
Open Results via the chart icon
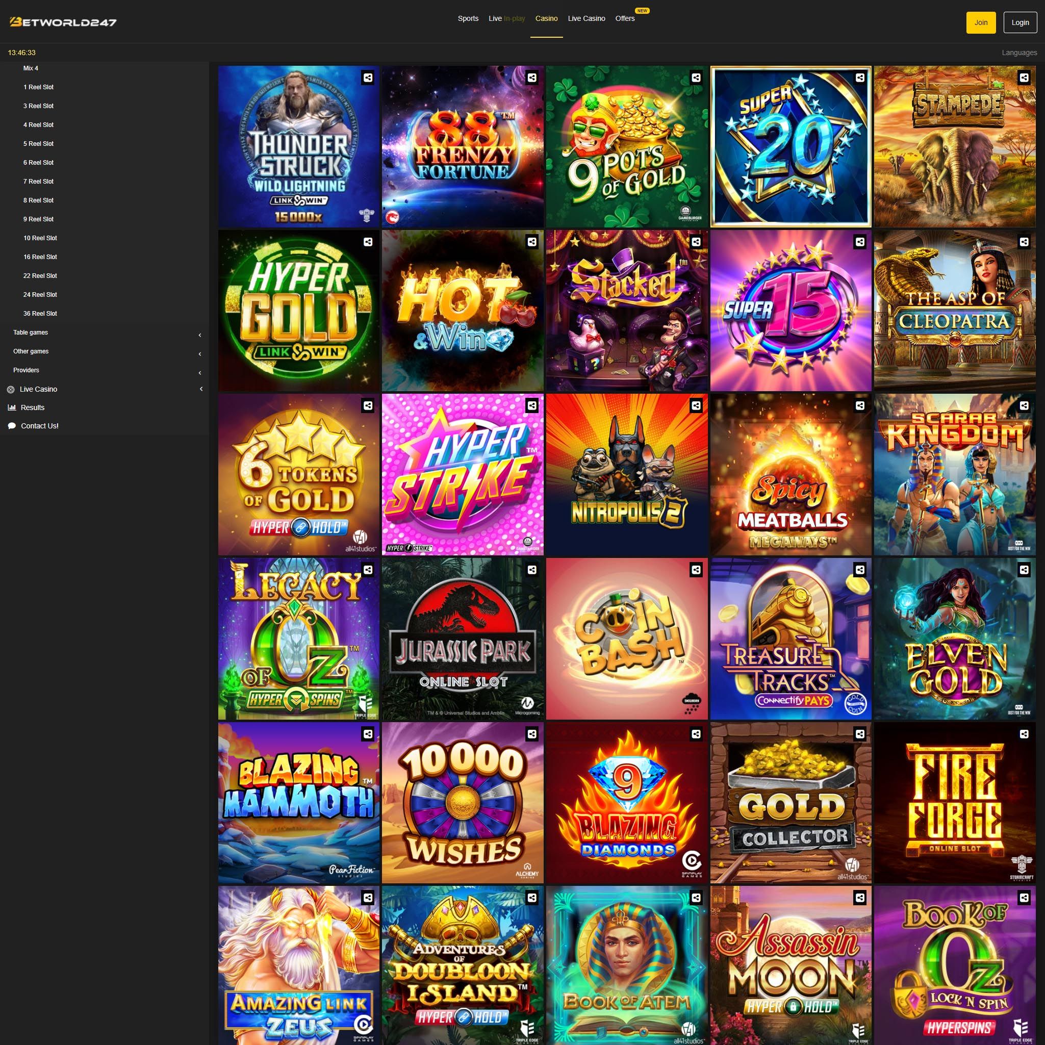click(x=12, y=407)
